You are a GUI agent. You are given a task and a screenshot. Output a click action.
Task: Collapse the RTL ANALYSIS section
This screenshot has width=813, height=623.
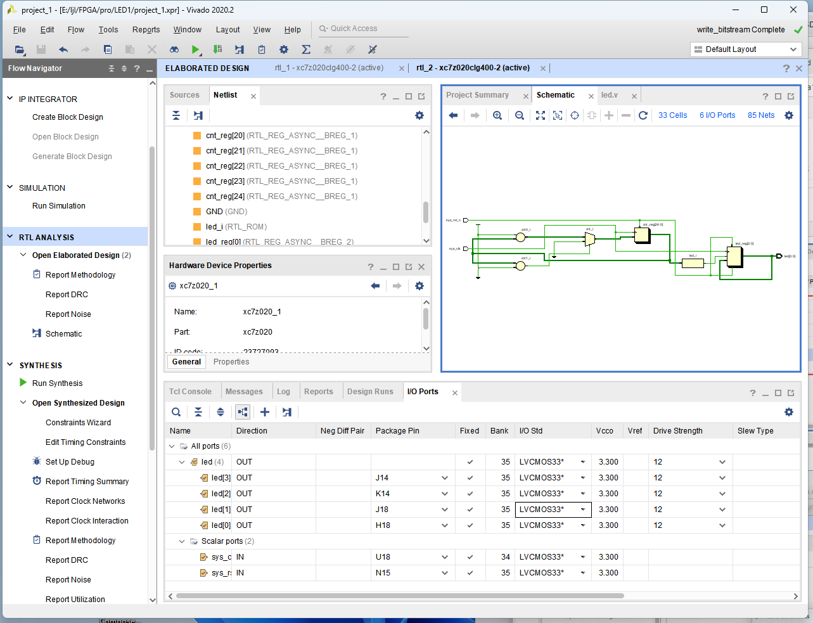pyautogui.click(x=10, y=237)
